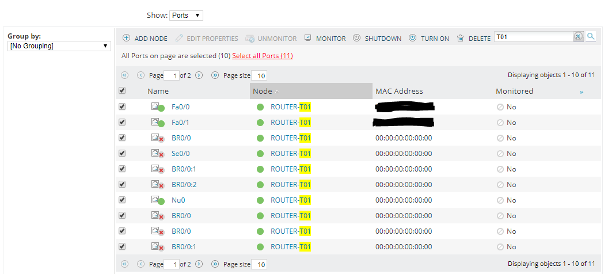Viewport: 604px width, 274px height.
Task: Go to next page in bottom pager
Action: (199, 264)
